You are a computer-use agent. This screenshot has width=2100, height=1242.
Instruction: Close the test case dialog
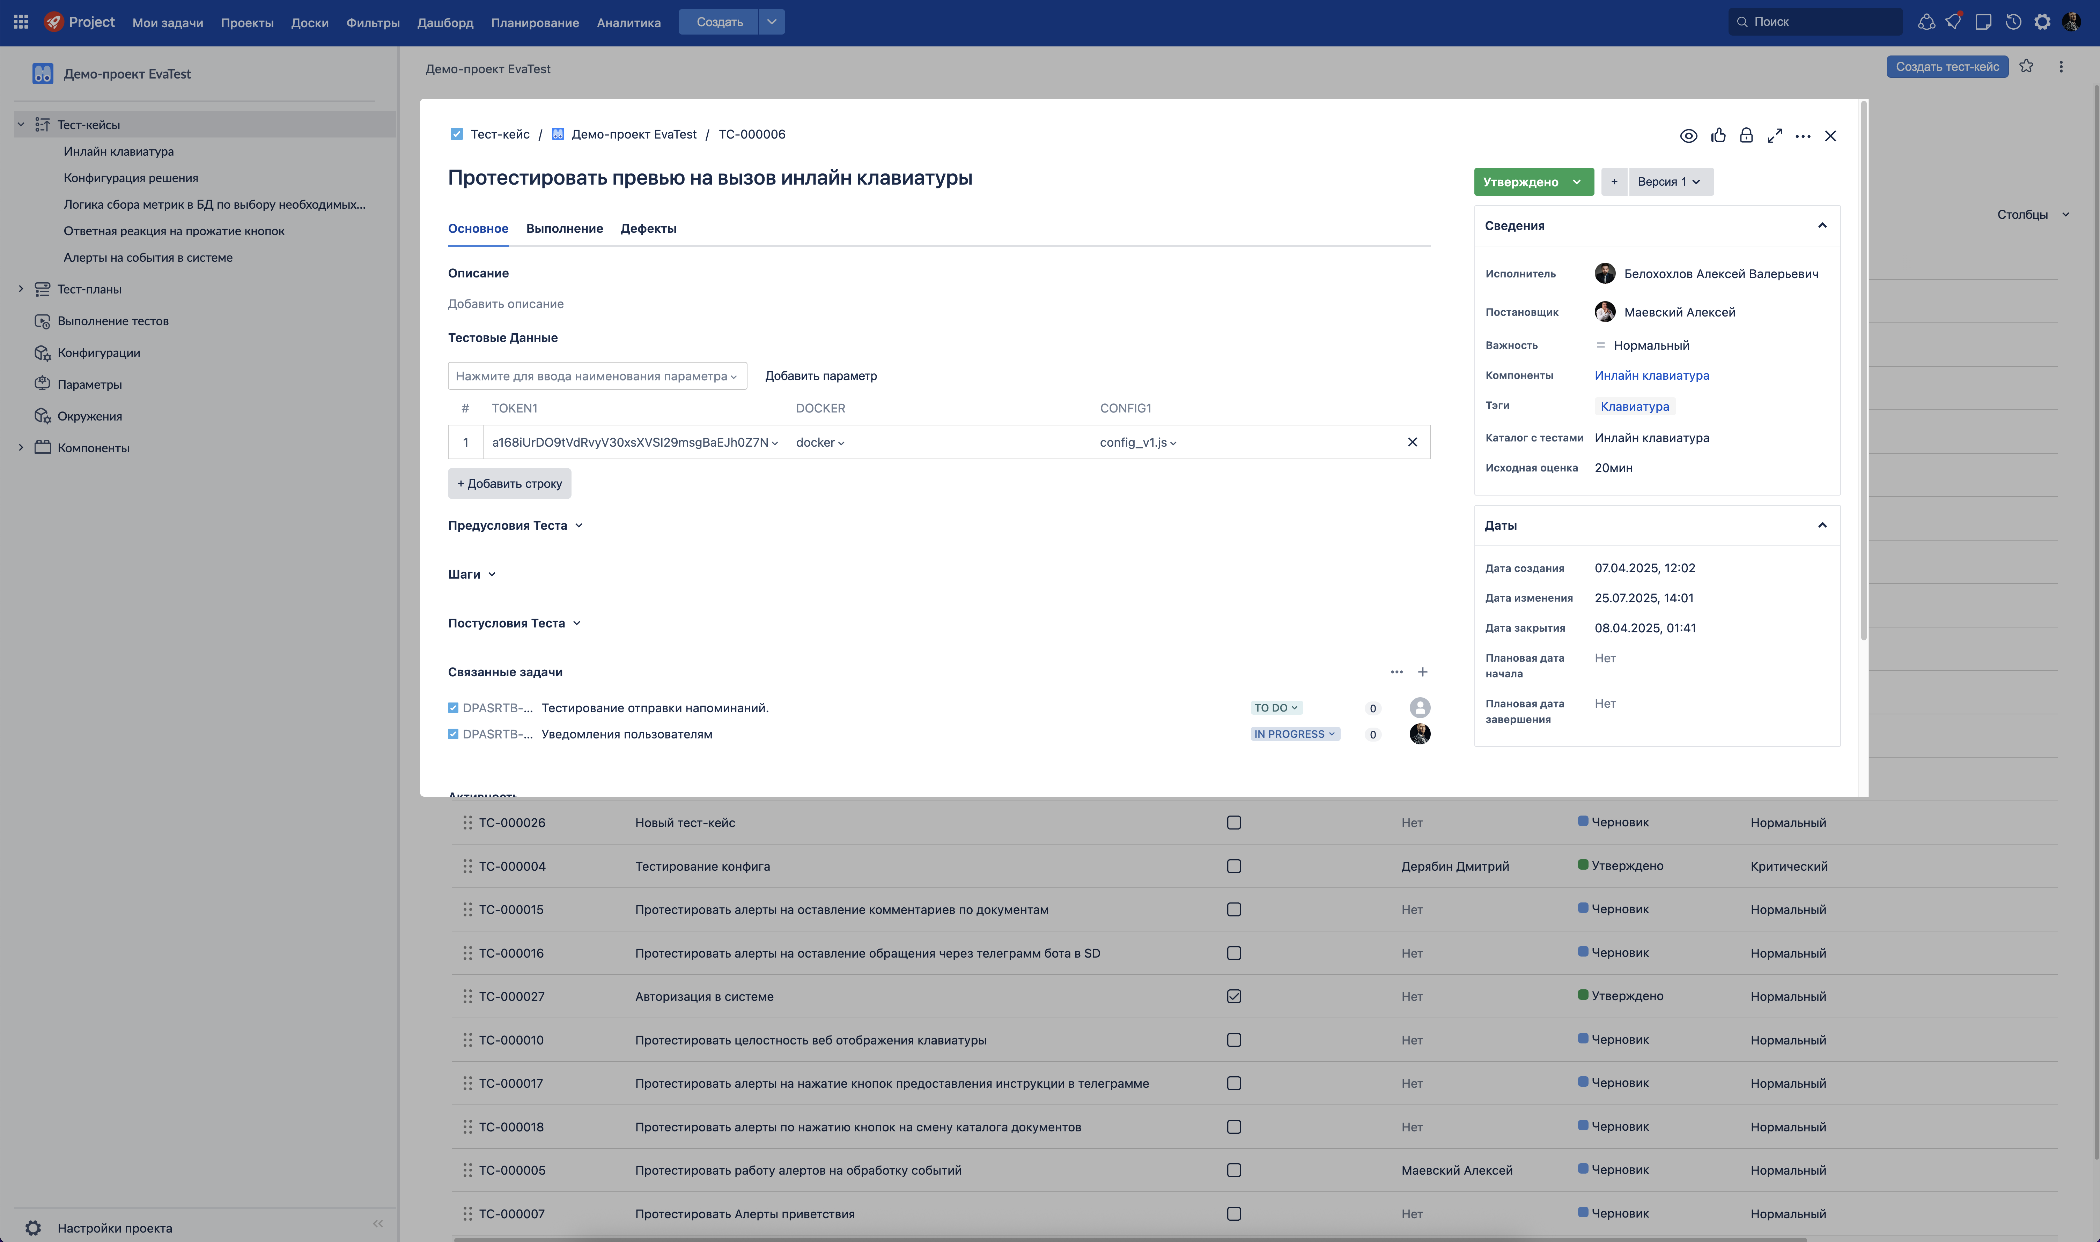click(x=1831, y=136)
